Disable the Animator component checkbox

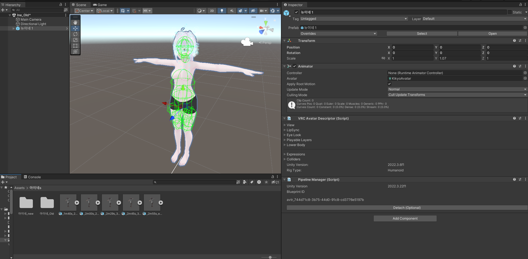pyautogui.click(x=294, y=66)
